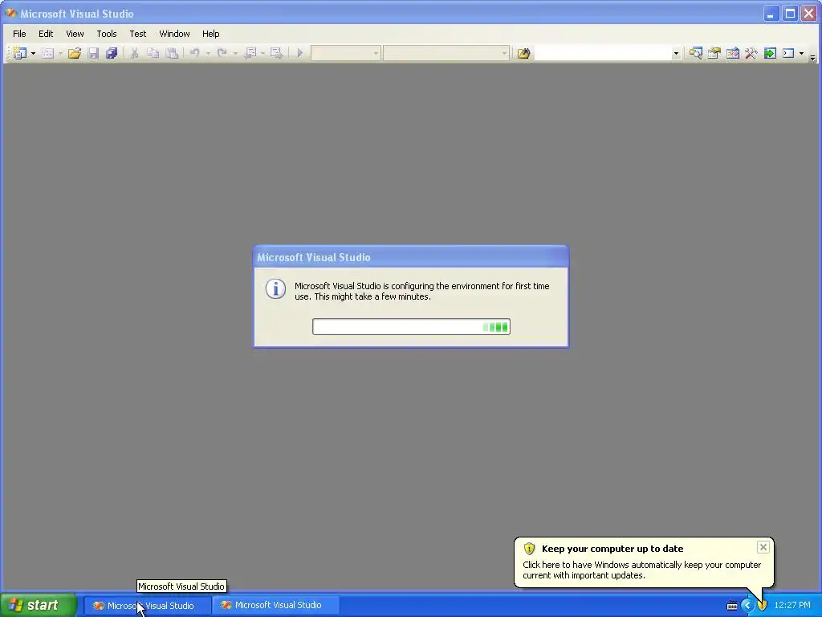The width and height of the screenshot is (822, 617).
Task: Click the Navigate Forward icon
Action: [x=276, y=53]
